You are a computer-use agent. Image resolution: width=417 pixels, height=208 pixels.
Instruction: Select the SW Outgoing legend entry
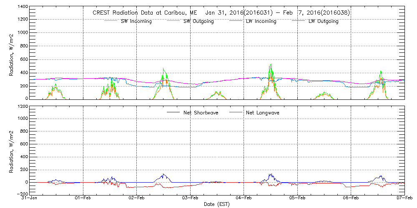point(198,21)
